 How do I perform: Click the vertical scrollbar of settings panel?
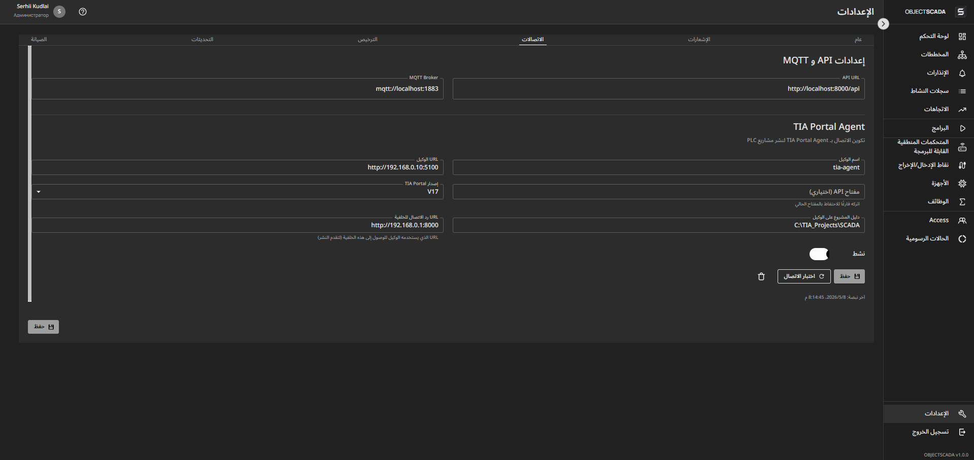(30, 174)
